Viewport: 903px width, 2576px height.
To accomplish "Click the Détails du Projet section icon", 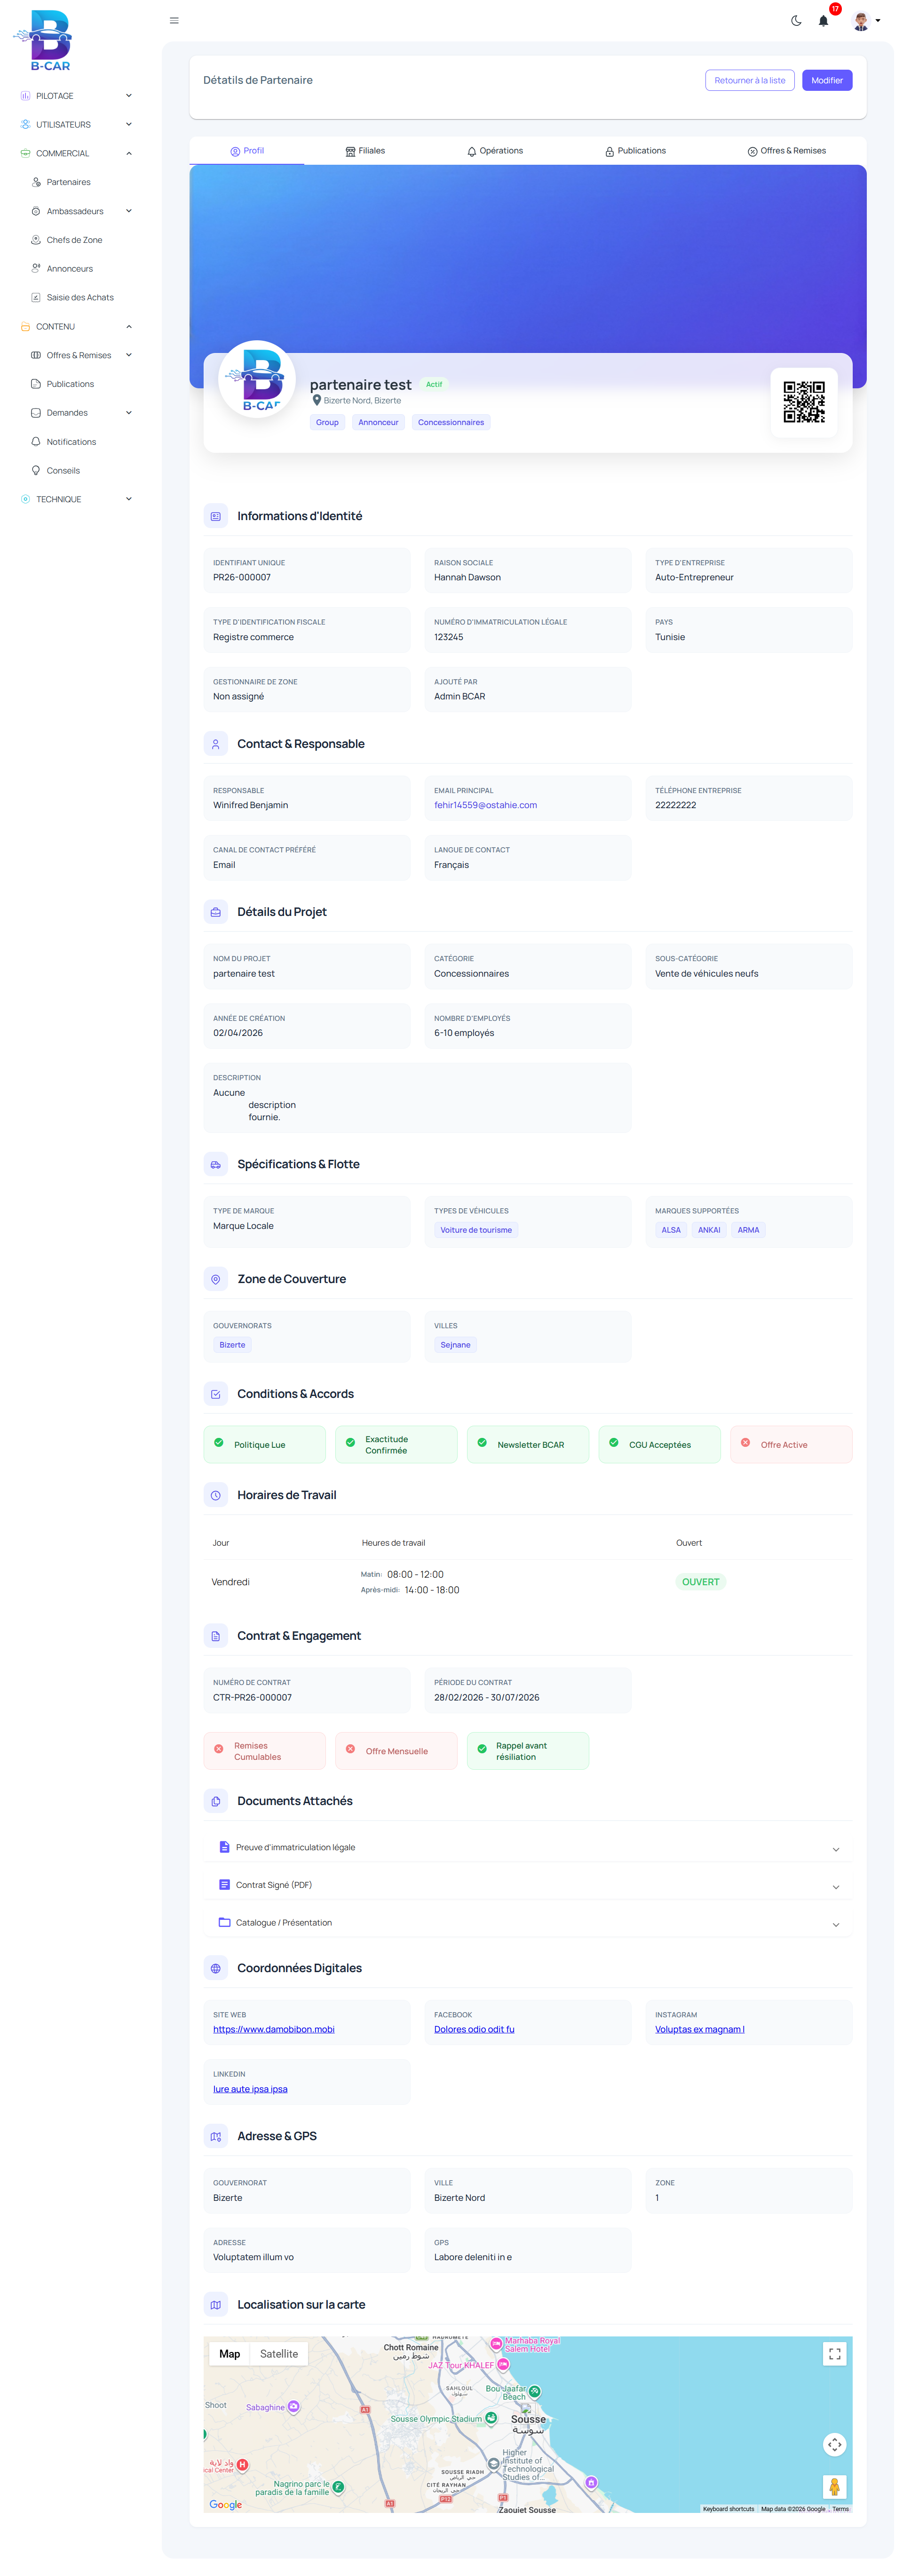I will click(x=216, y=912).
